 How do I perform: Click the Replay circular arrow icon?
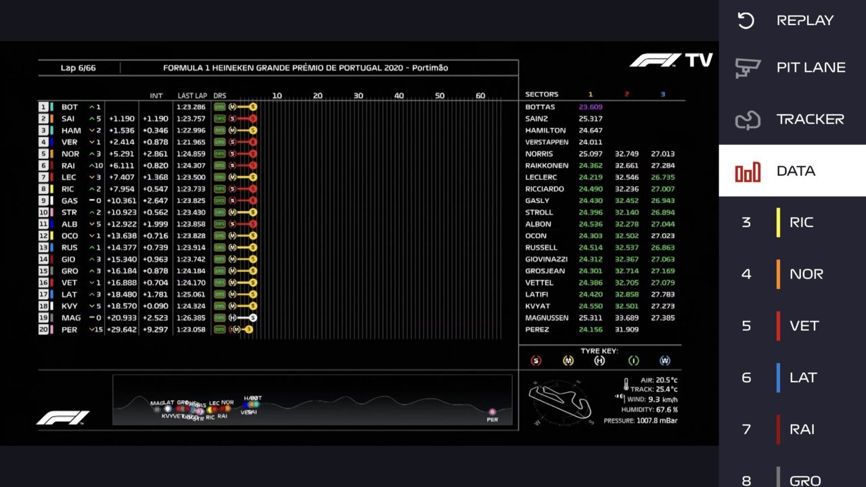pos(746,20)
